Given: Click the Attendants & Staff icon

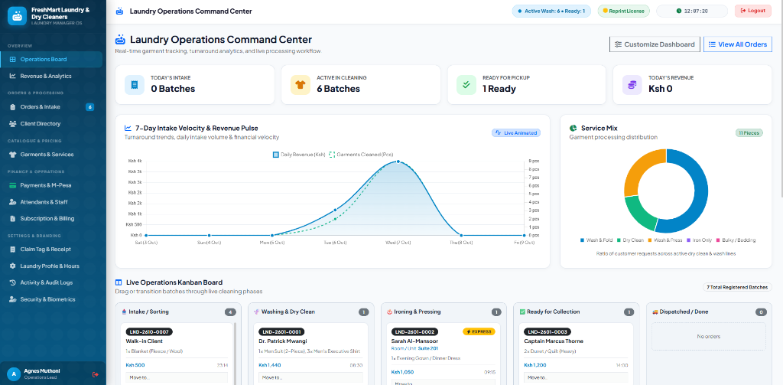Looking at the screenshot, I should (12, 202).
